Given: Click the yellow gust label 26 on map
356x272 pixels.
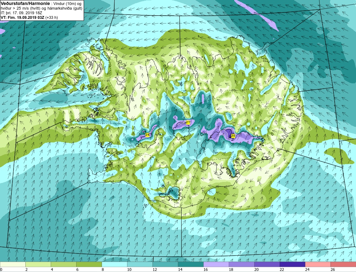Looking at the screenshot, I should coord(147,135).
